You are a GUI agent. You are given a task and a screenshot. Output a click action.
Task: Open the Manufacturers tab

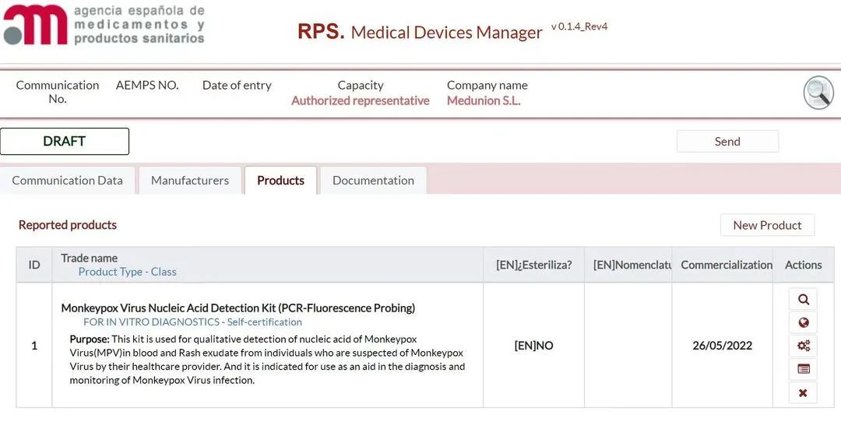coord(190,181)
